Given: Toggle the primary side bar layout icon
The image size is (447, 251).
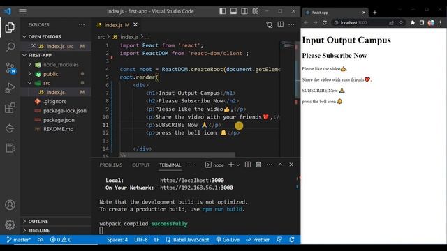Looking at the screenshot, I should click(x=223, y=11).
